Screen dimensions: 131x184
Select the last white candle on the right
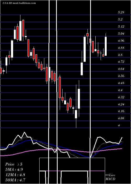[106, 46]
